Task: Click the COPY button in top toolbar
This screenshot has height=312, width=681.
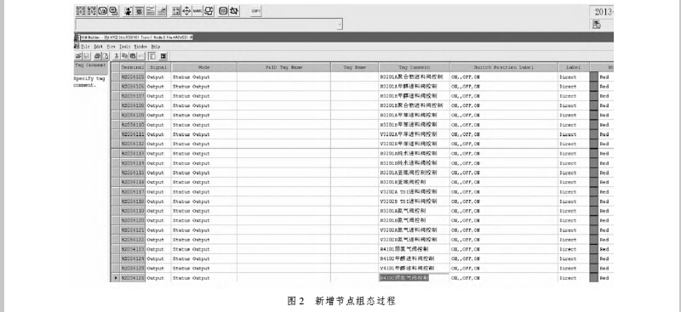Action: [x=256, y=11]
